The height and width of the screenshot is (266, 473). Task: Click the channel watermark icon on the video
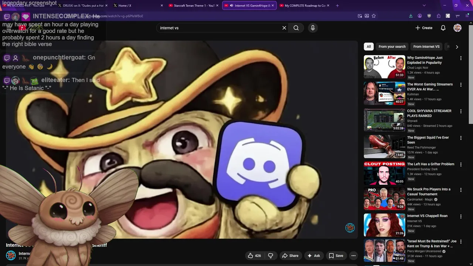tap(350, 228)
